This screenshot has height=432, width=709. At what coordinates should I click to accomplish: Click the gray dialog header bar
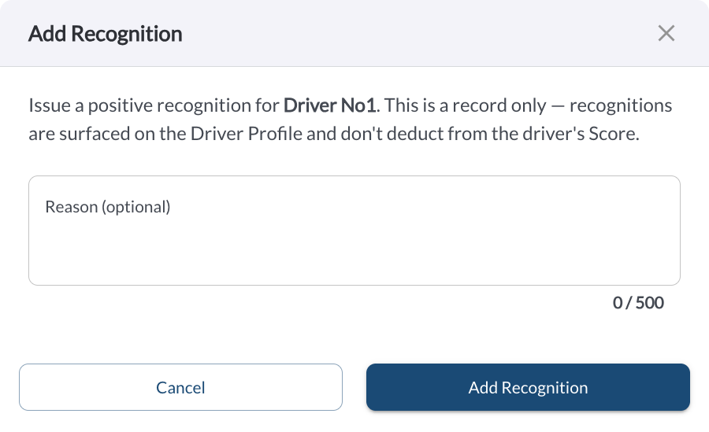[x=354, y=33]
